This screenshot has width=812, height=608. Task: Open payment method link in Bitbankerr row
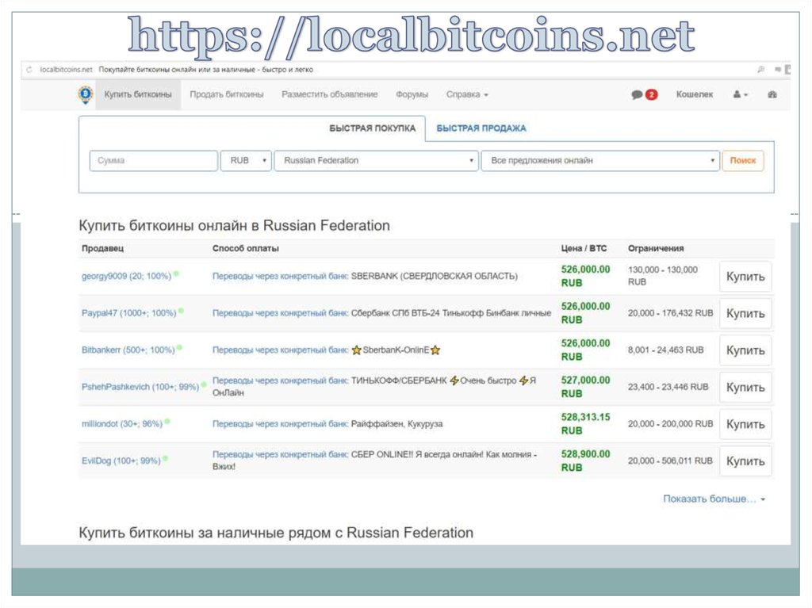tap(280, 350)
